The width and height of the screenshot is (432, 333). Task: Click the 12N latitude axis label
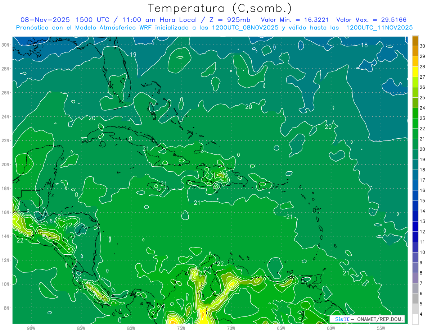click(6, 260)
